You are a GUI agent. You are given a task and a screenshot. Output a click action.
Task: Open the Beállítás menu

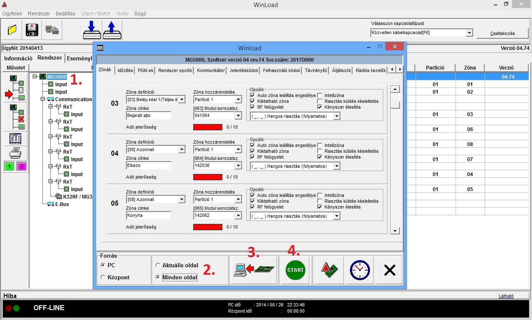66,14
